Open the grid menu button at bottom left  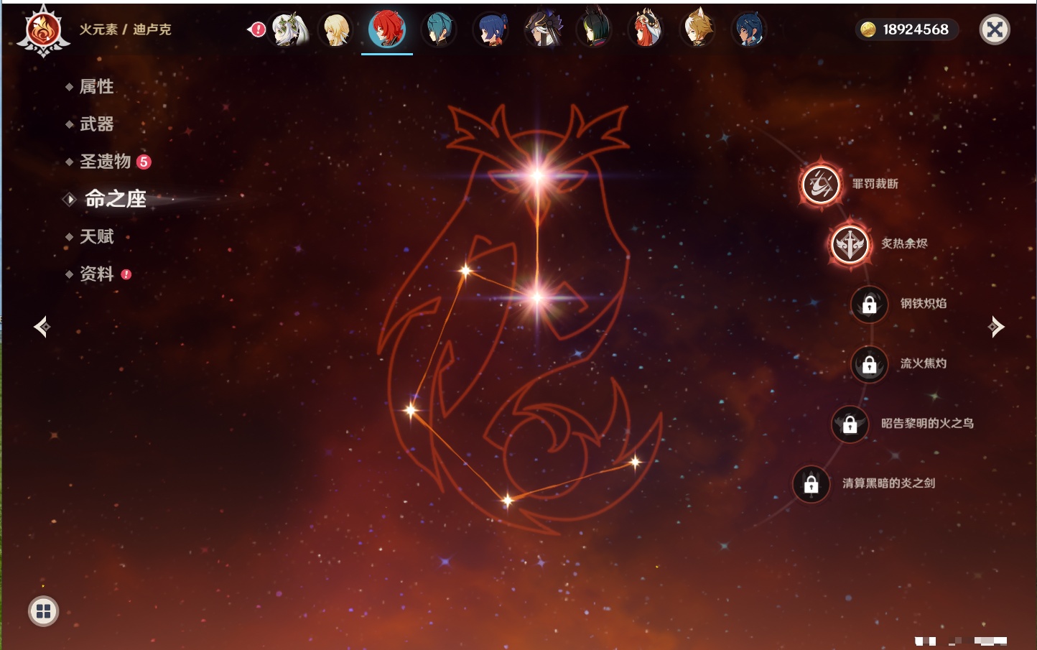43,611
